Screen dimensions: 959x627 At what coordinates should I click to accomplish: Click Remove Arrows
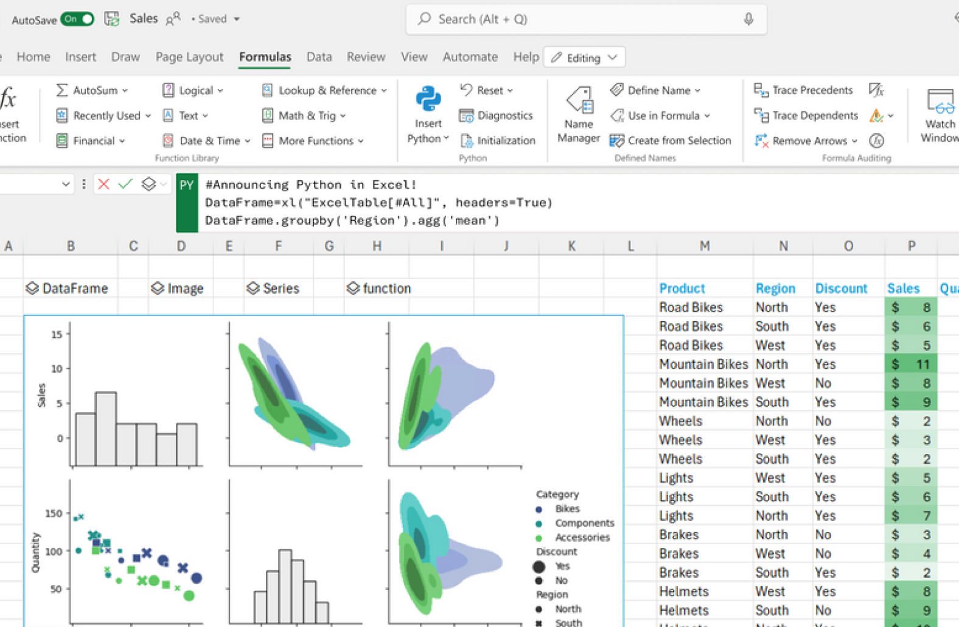pyautogui.click(x=806, y=141)
